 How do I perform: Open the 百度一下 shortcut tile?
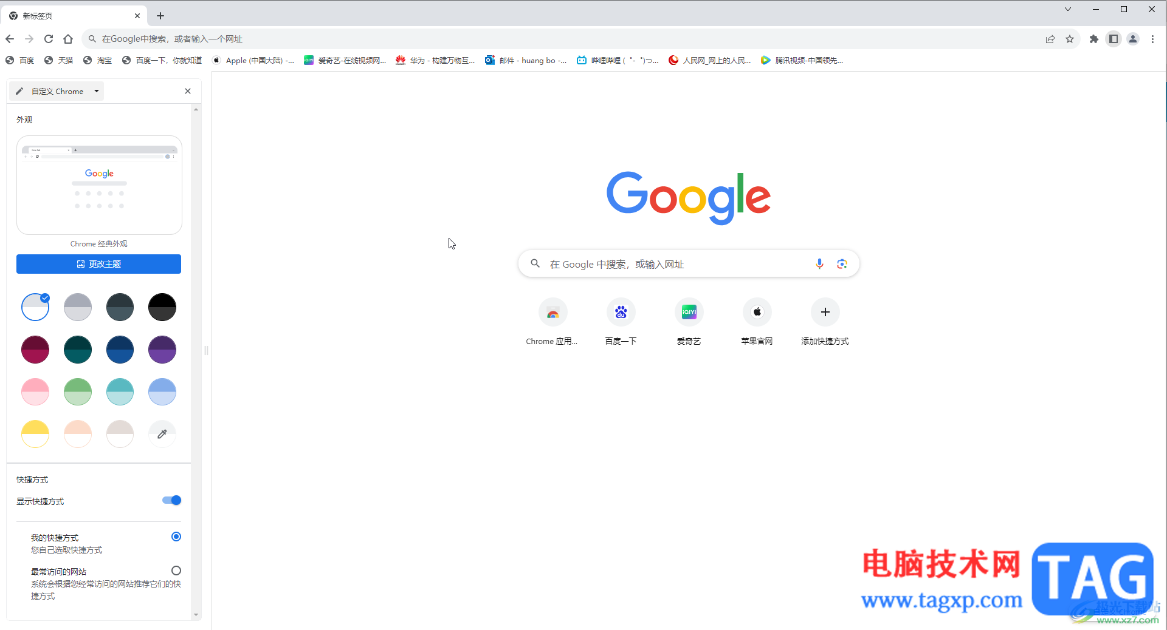pyautogui.click(x=621, y=322)
